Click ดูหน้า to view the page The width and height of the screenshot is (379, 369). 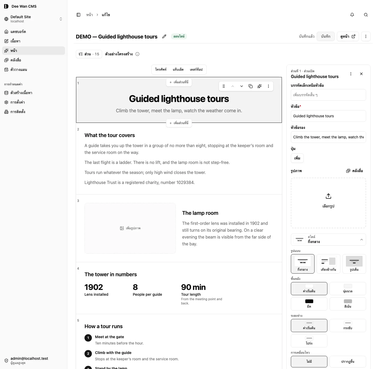pyautogui.click(x=348, y=36)
